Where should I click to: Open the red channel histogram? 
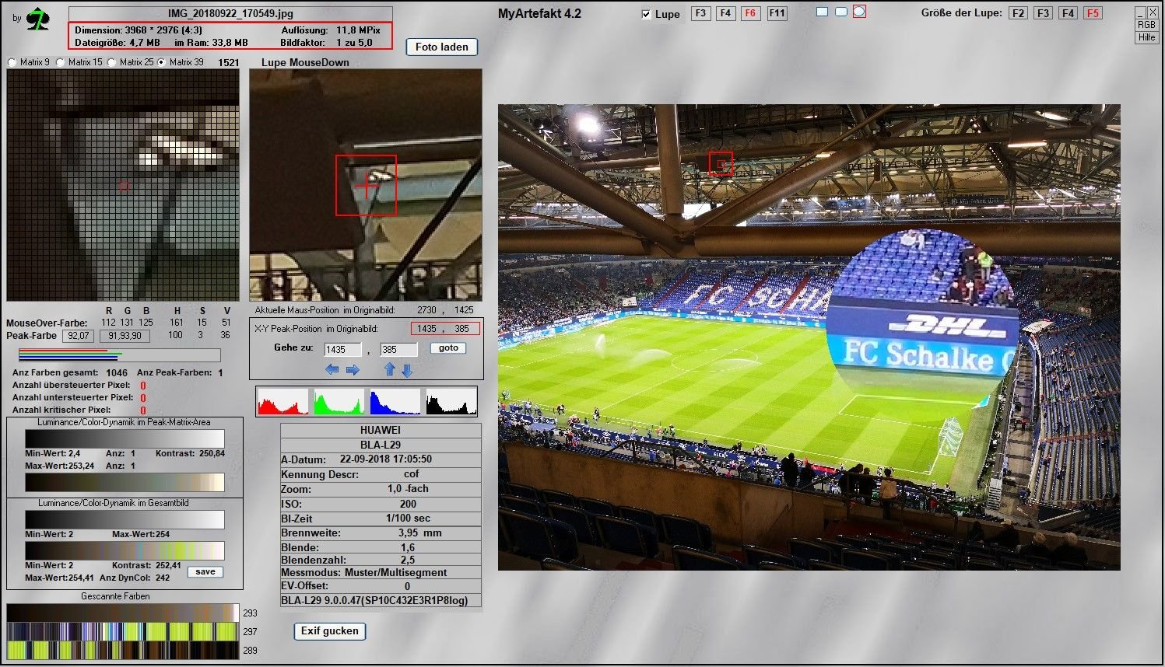click(x=282, y=401)
